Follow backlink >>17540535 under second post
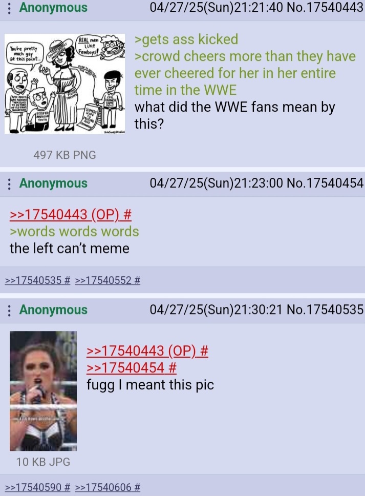365x496 pixels. pyautogui.click(x=33, y=280)
